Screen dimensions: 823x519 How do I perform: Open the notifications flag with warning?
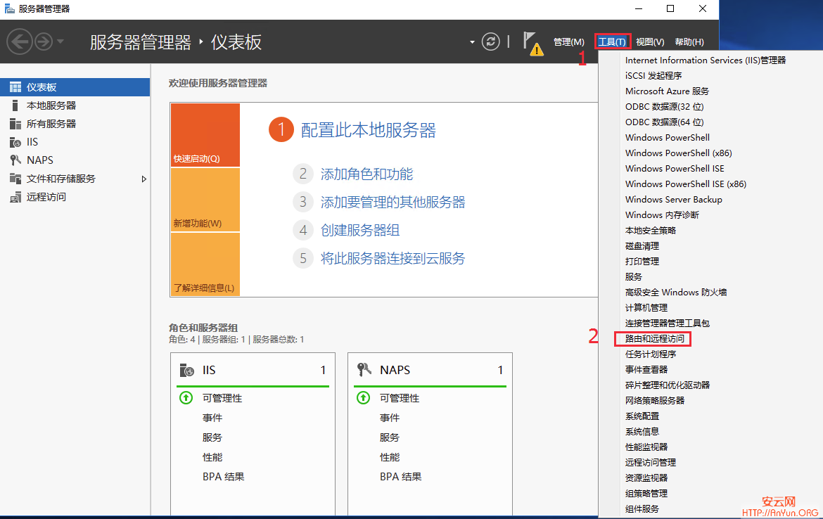[x=533, y=43]
